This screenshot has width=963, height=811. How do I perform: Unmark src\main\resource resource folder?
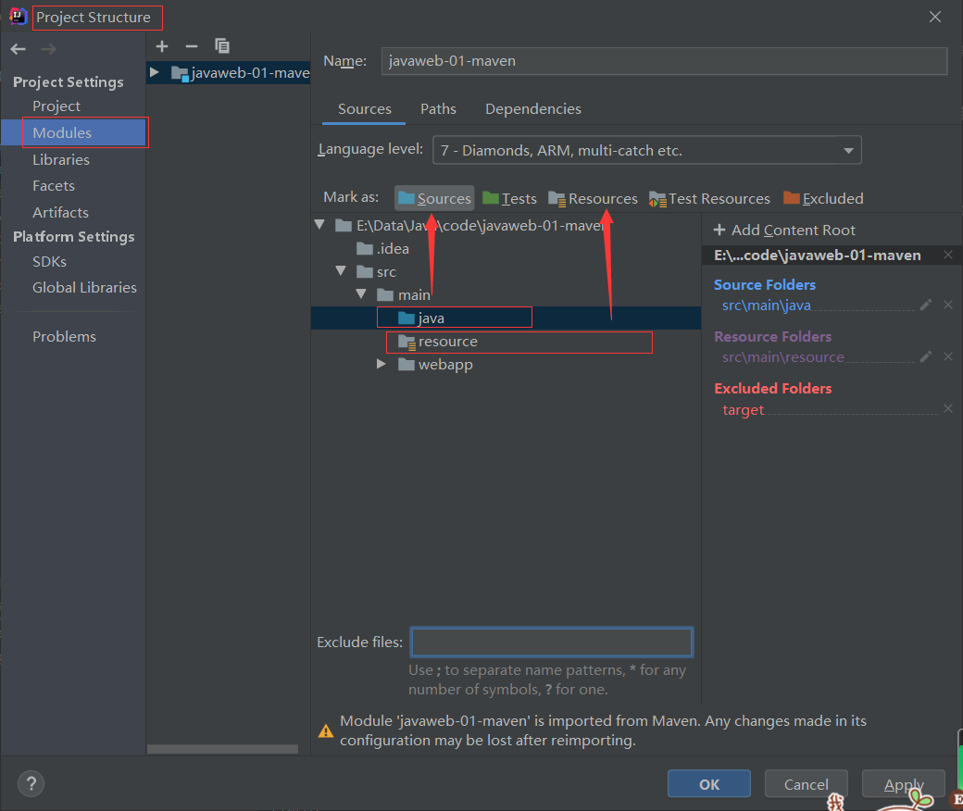pyautogui.click(x=947, y=356)
